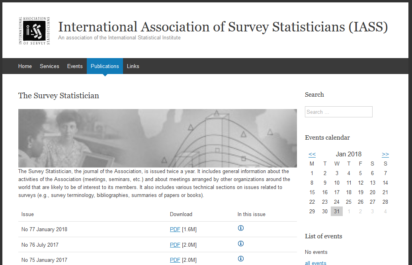Click the 'List of events' sidebar heading

pyautogui.click(x=324, y=236)
